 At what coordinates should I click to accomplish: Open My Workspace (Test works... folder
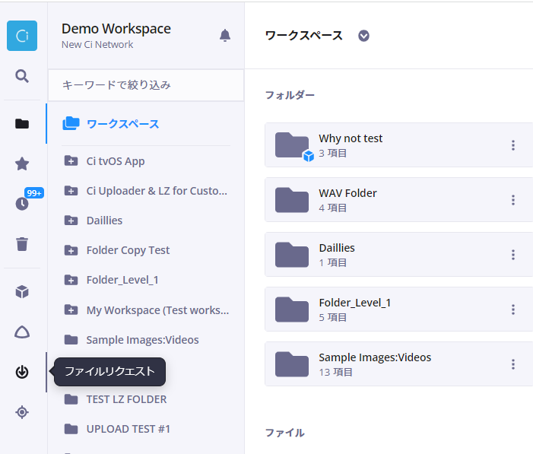click(157, 310)
